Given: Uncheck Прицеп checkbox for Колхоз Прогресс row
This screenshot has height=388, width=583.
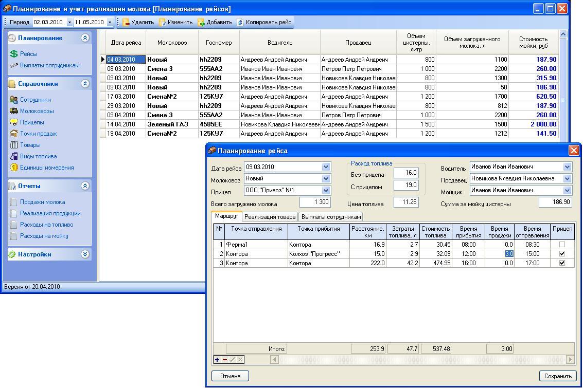Looking at the screenshot, I should pos(562,254).
